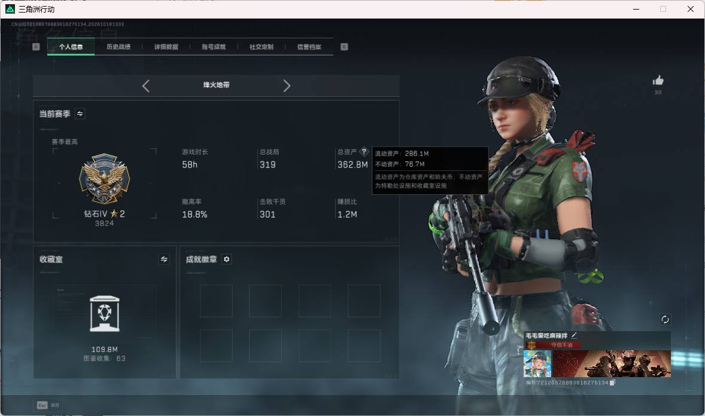The width and height of the screenshot is (705, 416).
Task: Click the 1.2M value under 赚损比
Action: click(347, 215)
